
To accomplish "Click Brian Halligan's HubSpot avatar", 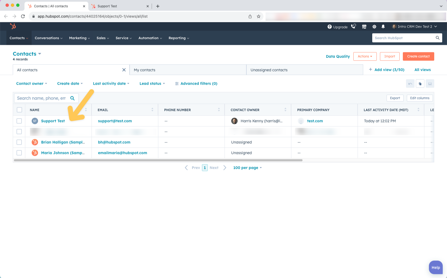I will coord(35,142).
